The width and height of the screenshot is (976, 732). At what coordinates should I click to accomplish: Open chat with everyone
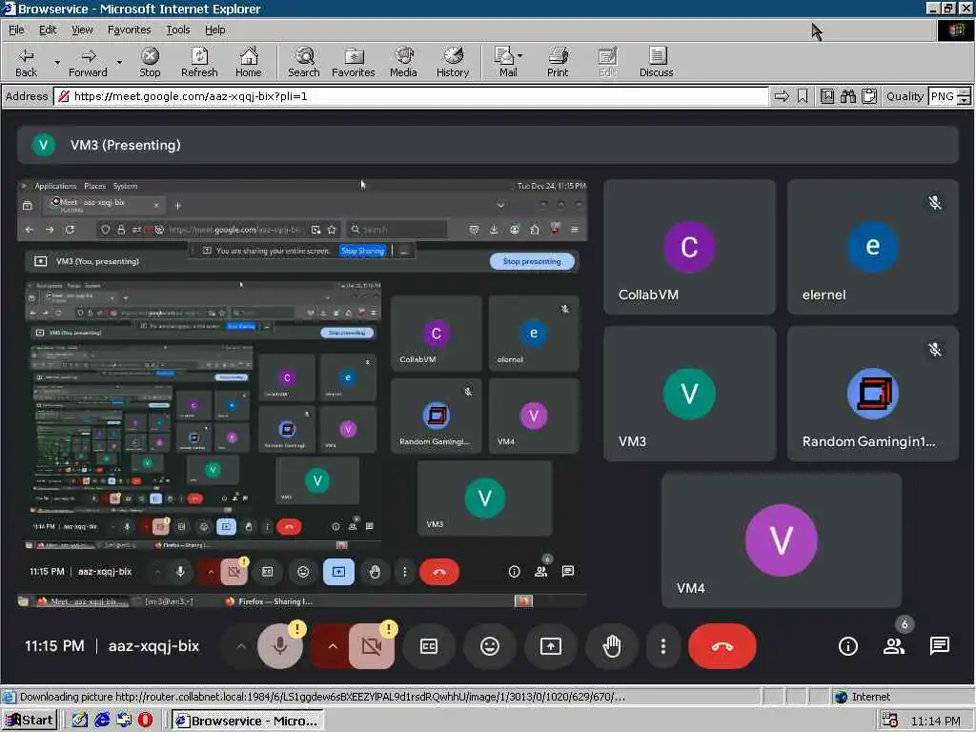pyautogui.click(x=940, y=646)
